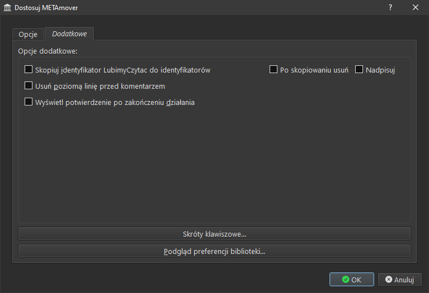Click the Opcje dodatkowe: group label
The image size is (429, 293).
(x=48, y=51)
